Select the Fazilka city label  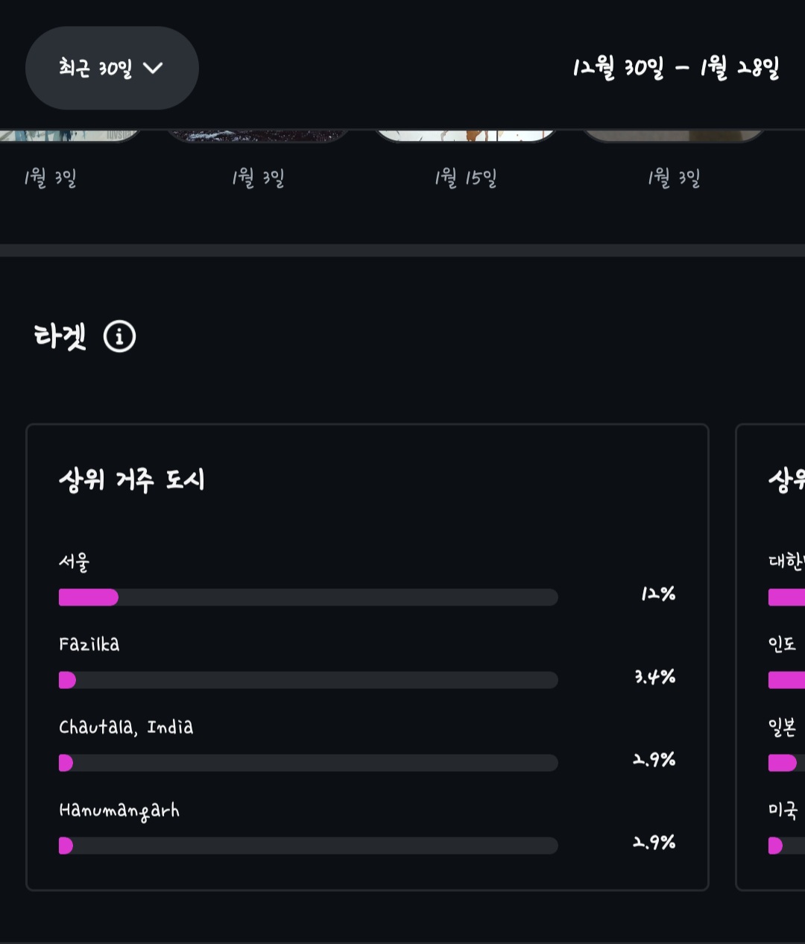(89, 644)
